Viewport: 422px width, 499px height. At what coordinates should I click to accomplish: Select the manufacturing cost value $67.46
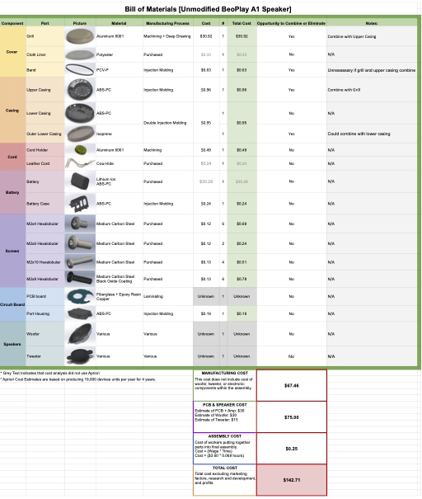(291, 385)
